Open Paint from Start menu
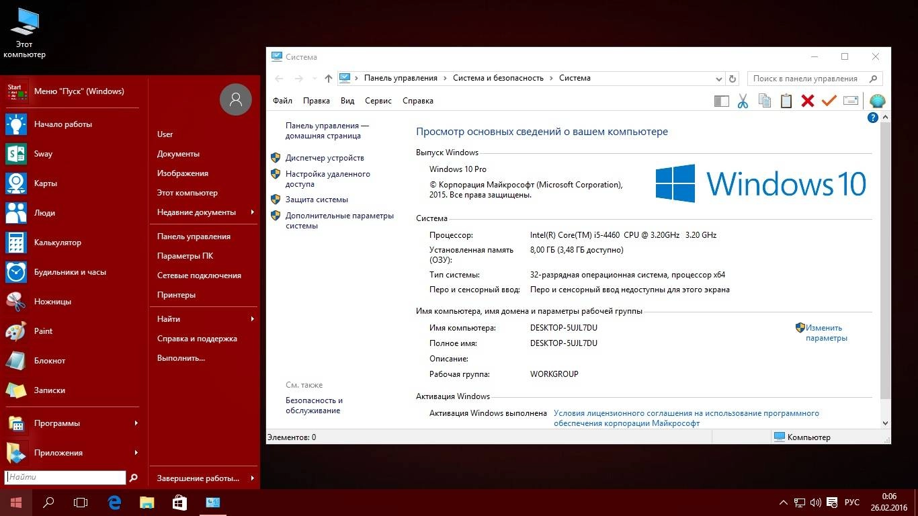The height and width of the screenshot is (516, 918). click(74, 331)
